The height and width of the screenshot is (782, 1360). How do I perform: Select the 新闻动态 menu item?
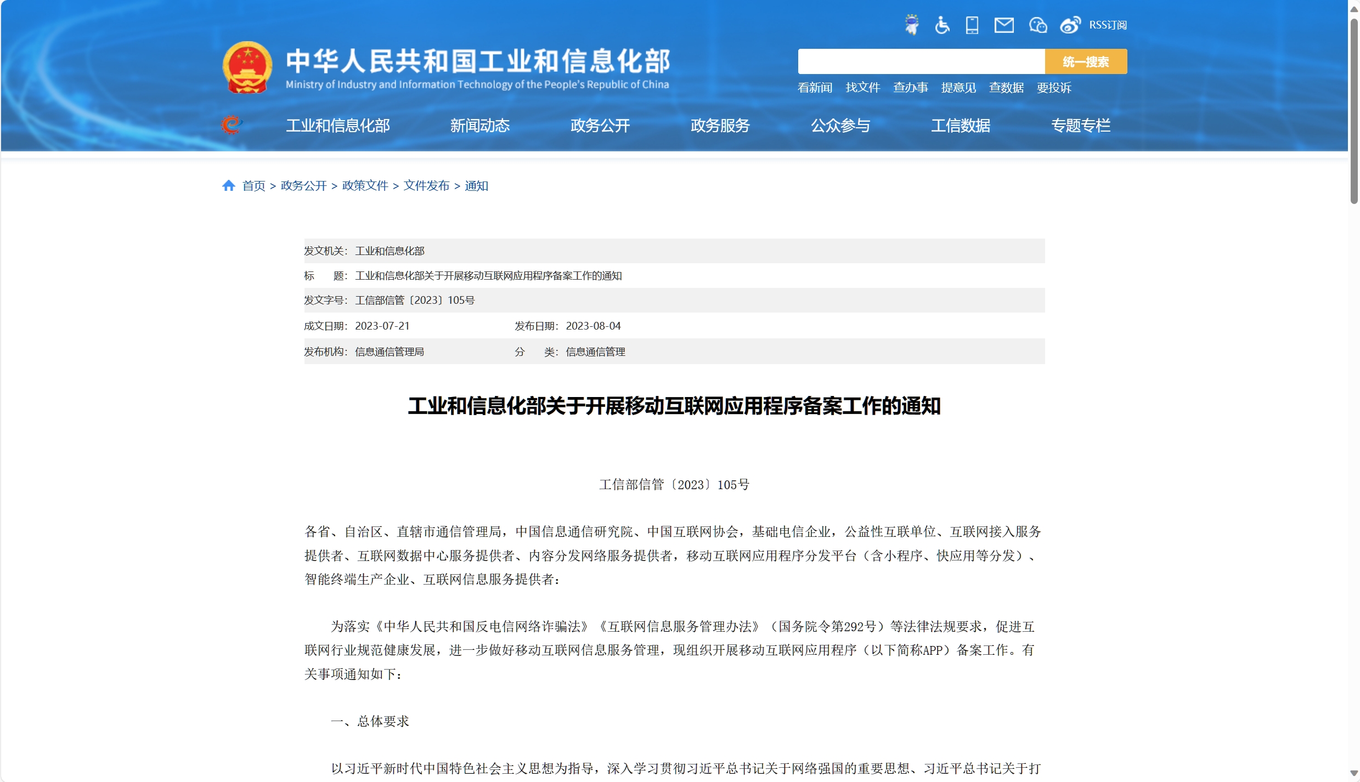(x=479, y=126)
